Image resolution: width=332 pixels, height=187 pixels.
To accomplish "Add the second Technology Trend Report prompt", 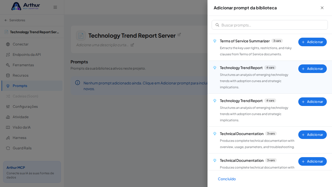I will [313, 102].
